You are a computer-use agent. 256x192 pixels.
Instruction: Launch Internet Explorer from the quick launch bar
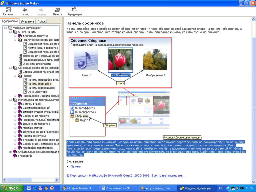pyautogui.click(x=34, y=188)
